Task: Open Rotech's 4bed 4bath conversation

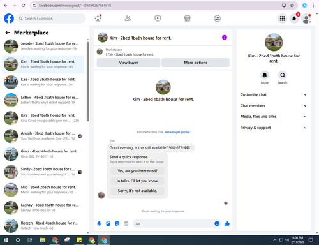Action: [x=43, y=226]
